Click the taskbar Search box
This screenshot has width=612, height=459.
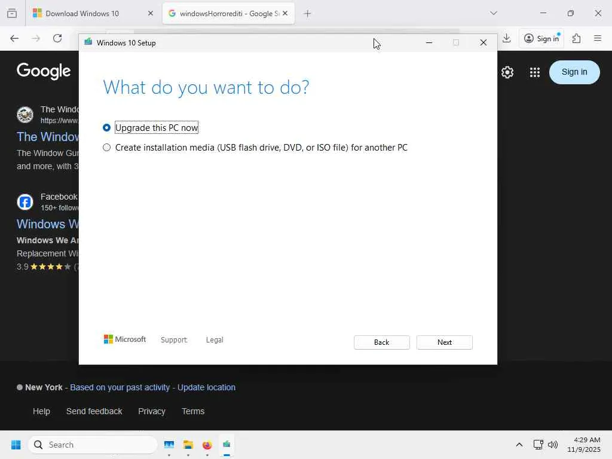(x=93, y=445)
